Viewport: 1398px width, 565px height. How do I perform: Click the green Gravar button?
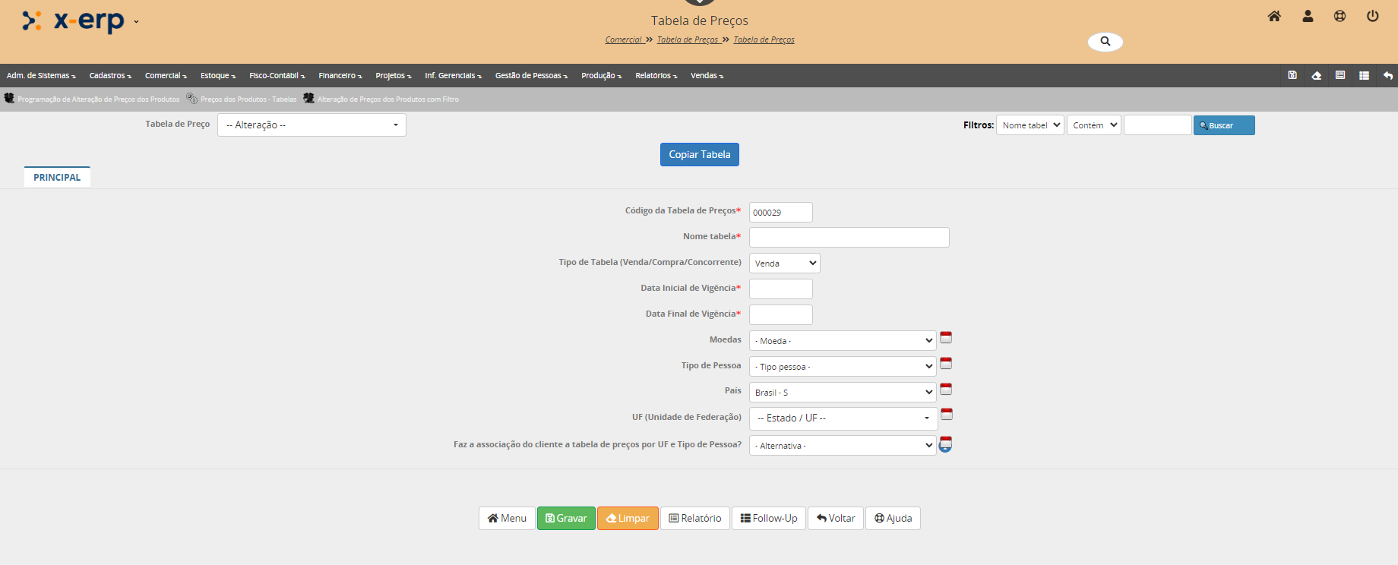(x=566, y=519)
